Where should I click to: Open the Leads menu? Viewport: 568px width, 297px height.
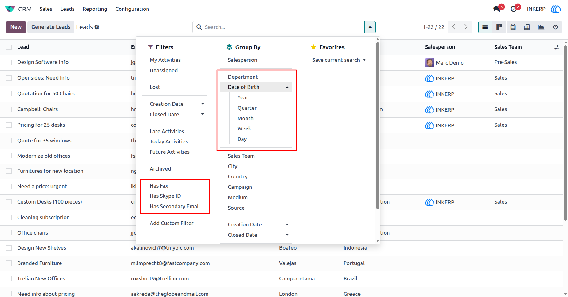point(67,9)
